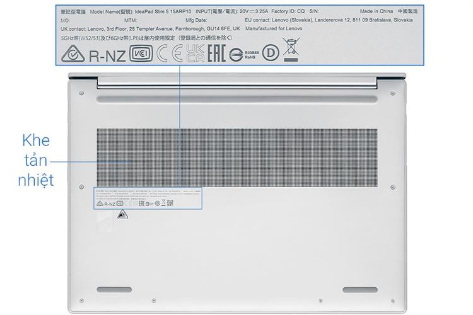The image size is (473, 315).
Task: Click the ventilation grille mesh on laptop base
Action: (237, 157)
